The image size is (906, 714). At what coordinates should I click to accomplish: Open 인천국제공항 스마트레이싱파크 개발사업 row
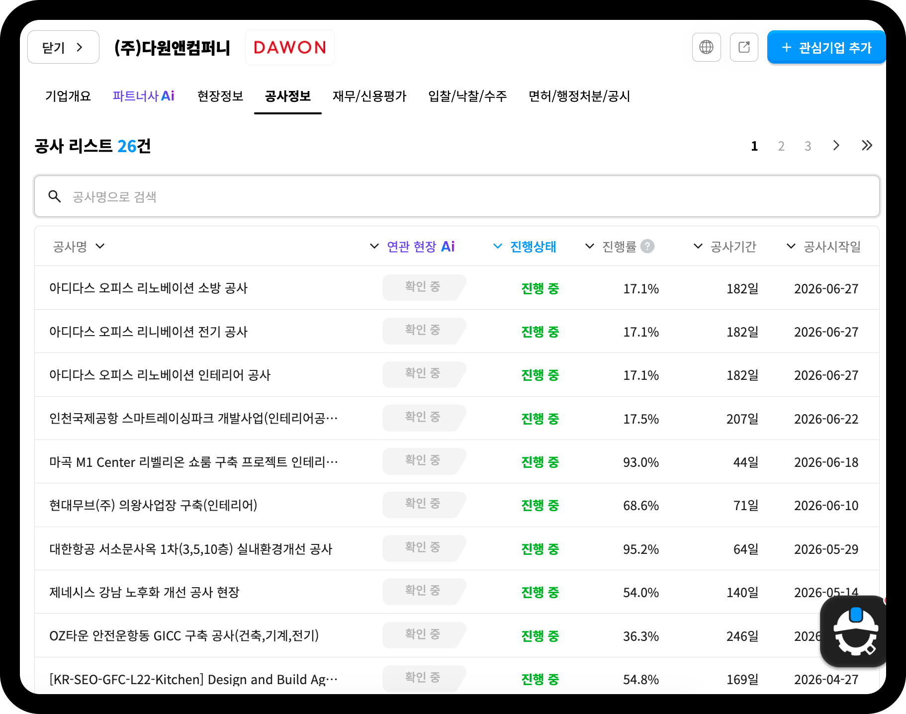(457, 418)
